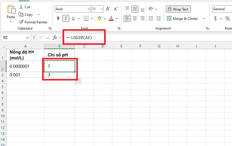Select header cell Nồng độ H+ (mol/L)
This screenshot has width=232, height=146.
click(25, 55)
